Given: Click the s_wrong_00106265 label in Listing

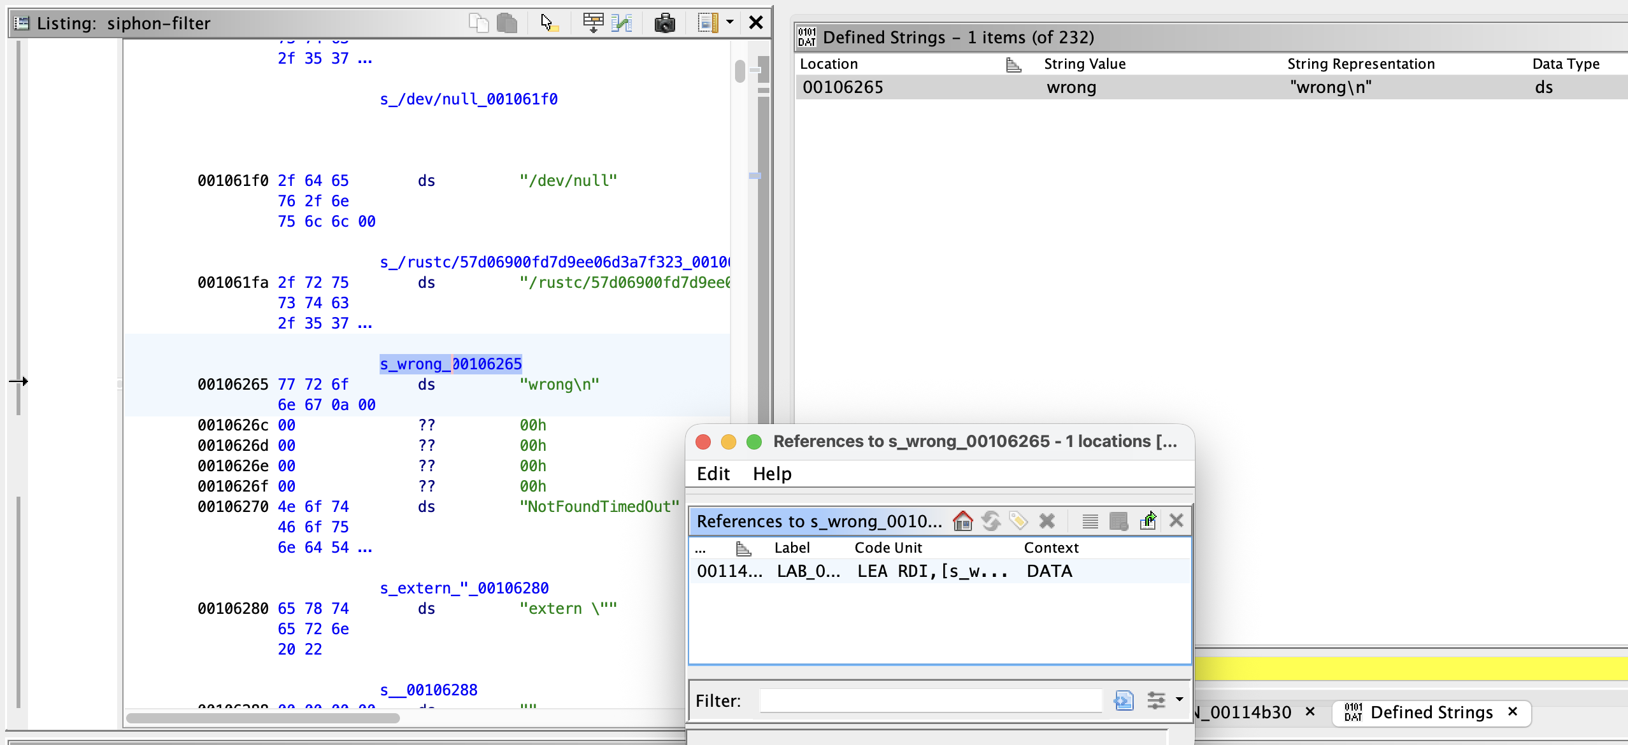Looking at the screenshot, I should pyautogui.click(x=450, y=364).
